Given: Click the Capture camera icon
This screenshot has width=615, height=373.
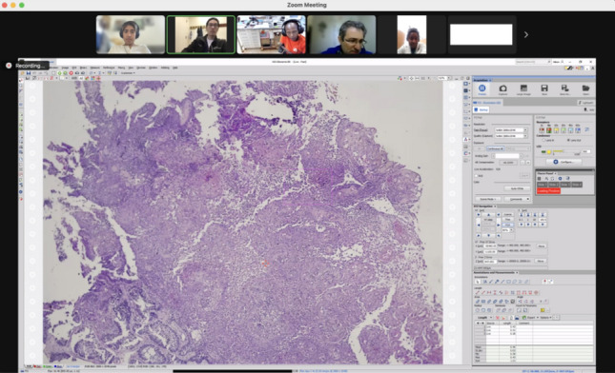Looking at the screenshot, I should pos(502,88).
